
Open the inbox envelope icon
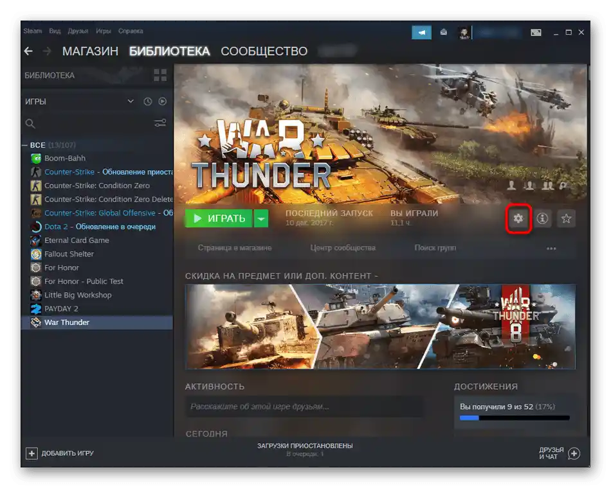[443, 32]
